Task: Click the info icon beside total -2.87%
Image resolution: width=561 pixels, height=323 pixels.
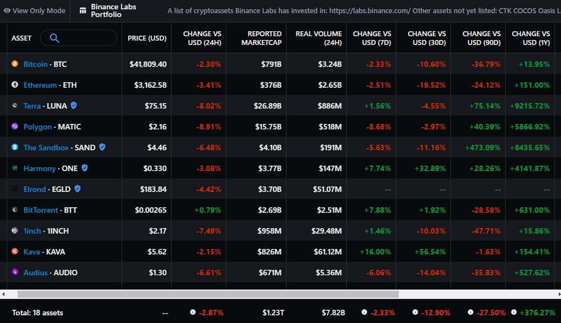Action: pos(193,312)
